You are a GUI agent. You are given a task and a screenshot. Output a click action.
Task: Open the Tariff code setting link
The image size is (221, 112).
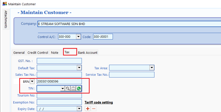pos(99,102)
